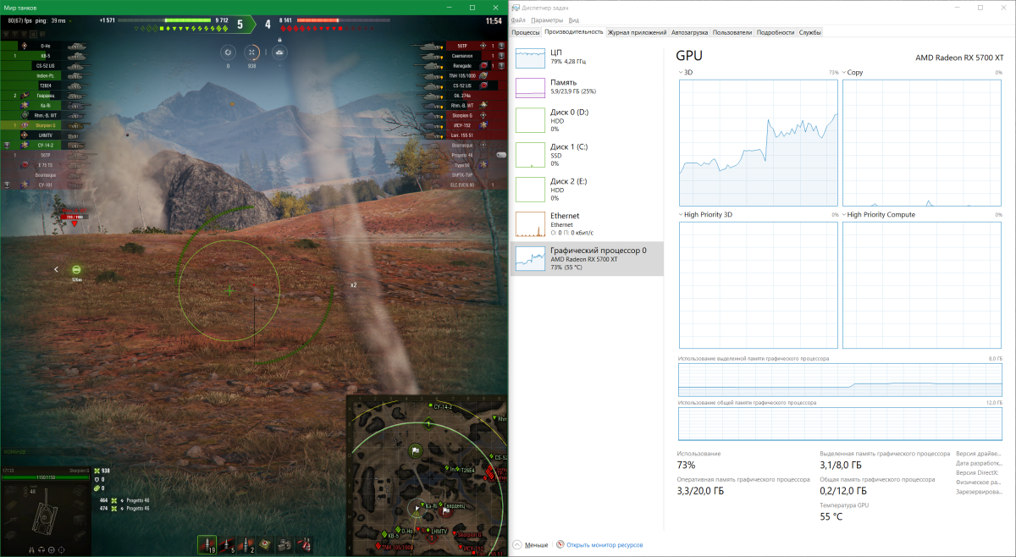Click the damage blocked ribbon icon at top
The width and height of the screenshot is (1016, 557).
click(x=227, y=52)
